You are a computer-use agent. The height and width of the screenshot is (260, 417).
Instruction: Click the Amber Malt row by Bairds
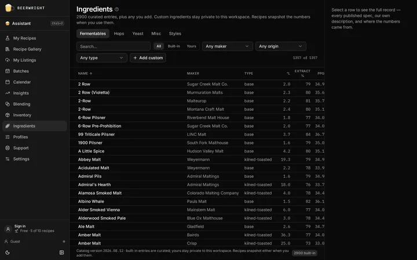(x=197, y=235)
